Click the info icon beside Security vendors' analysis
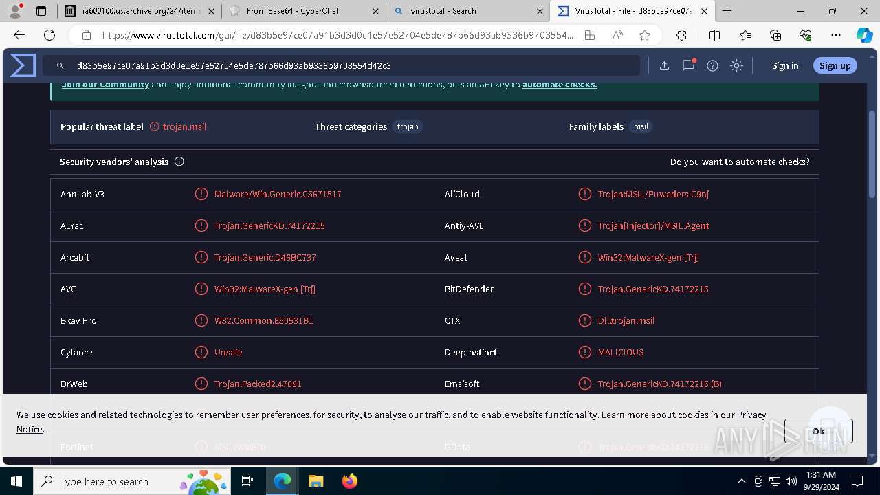The image size is (880, 495). tap(179, 162)
